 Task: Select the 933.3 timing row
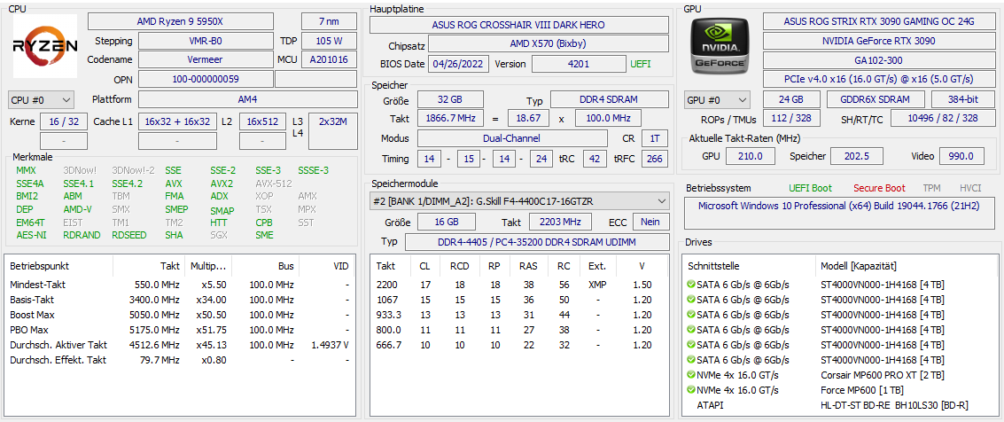click(519, 315)
